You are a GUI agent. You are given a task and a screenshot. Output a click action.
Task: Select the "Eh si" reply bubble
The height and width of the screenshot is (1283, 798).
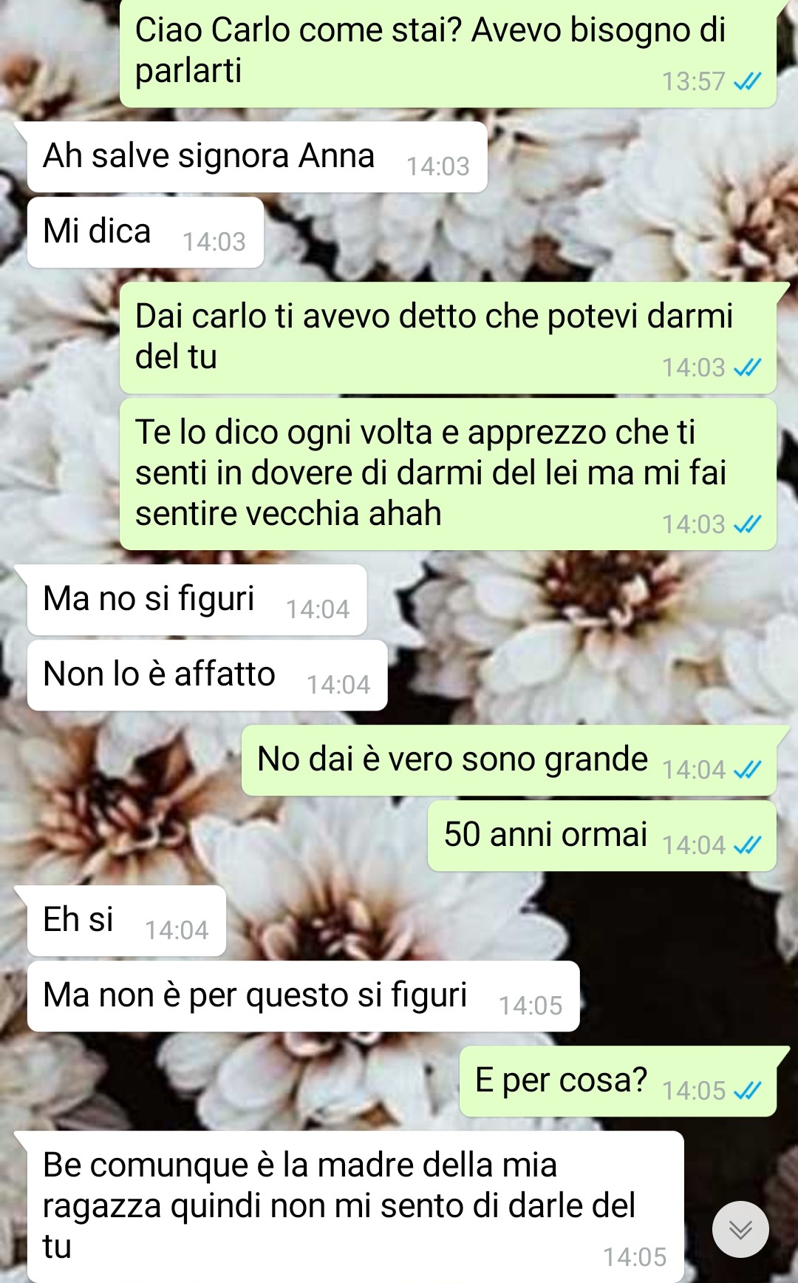126,921
